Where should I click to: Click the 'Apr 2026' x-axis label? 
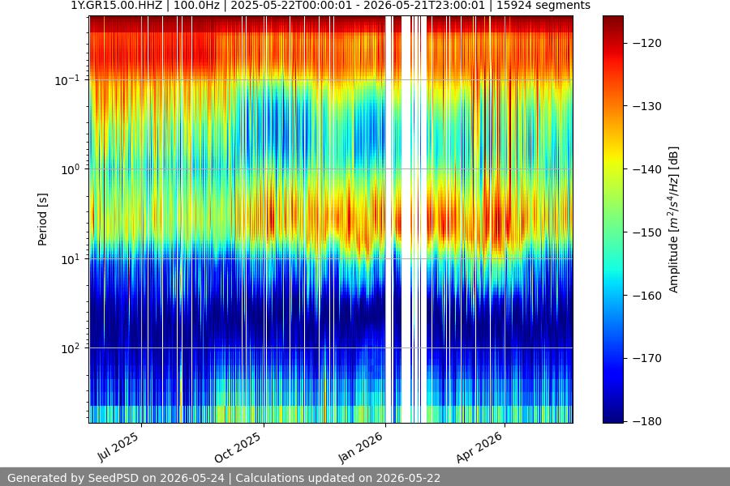479,447
